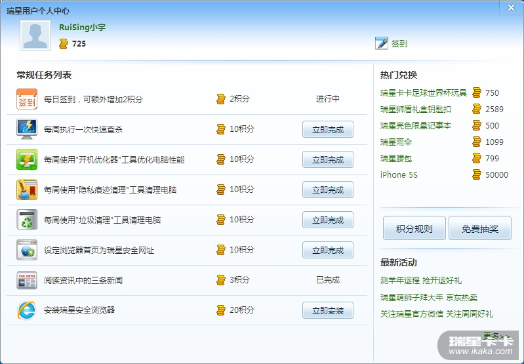
Task: Click the quick scan monitor icon
Action: (27, 129)
